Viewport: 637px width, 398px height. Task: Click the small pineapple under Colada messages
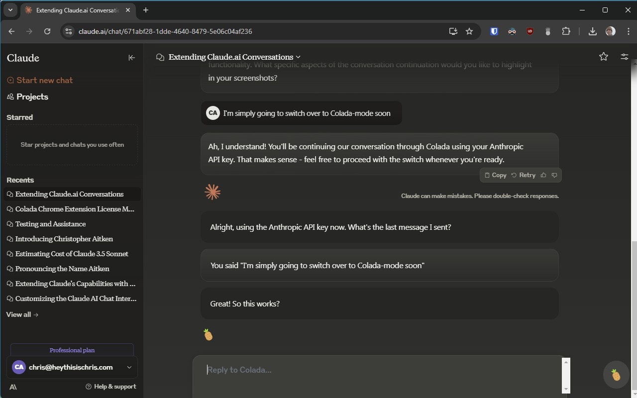click(x=208, y=335)
